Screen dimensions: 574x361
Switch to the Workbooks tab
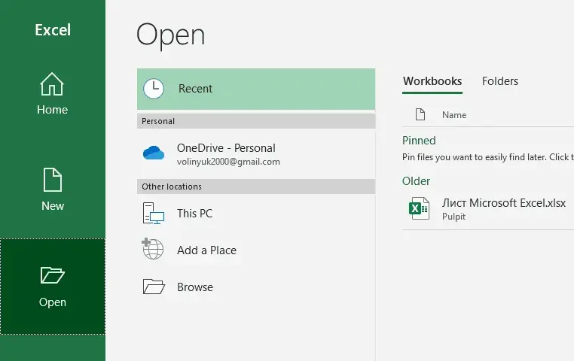[432, 81]
